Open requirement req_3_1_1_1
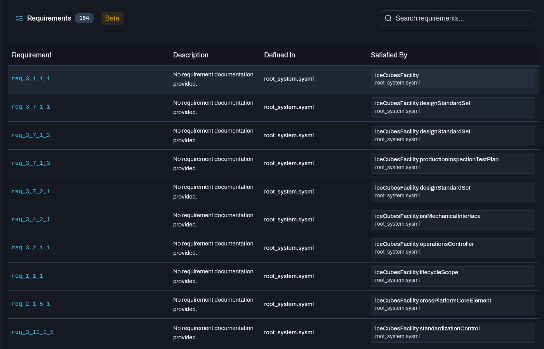 tap(31, 79)
